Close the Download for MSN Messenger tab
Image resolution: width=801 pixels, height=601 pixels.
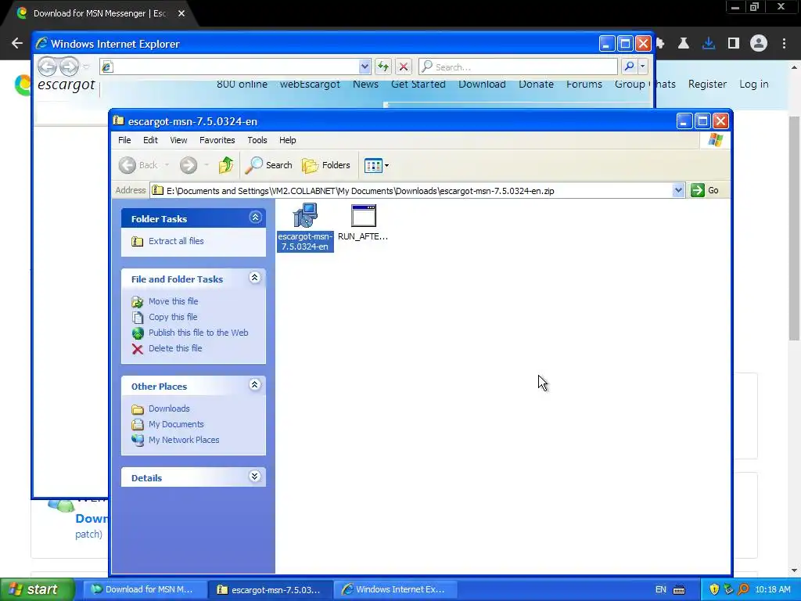(x=181, y=13)
